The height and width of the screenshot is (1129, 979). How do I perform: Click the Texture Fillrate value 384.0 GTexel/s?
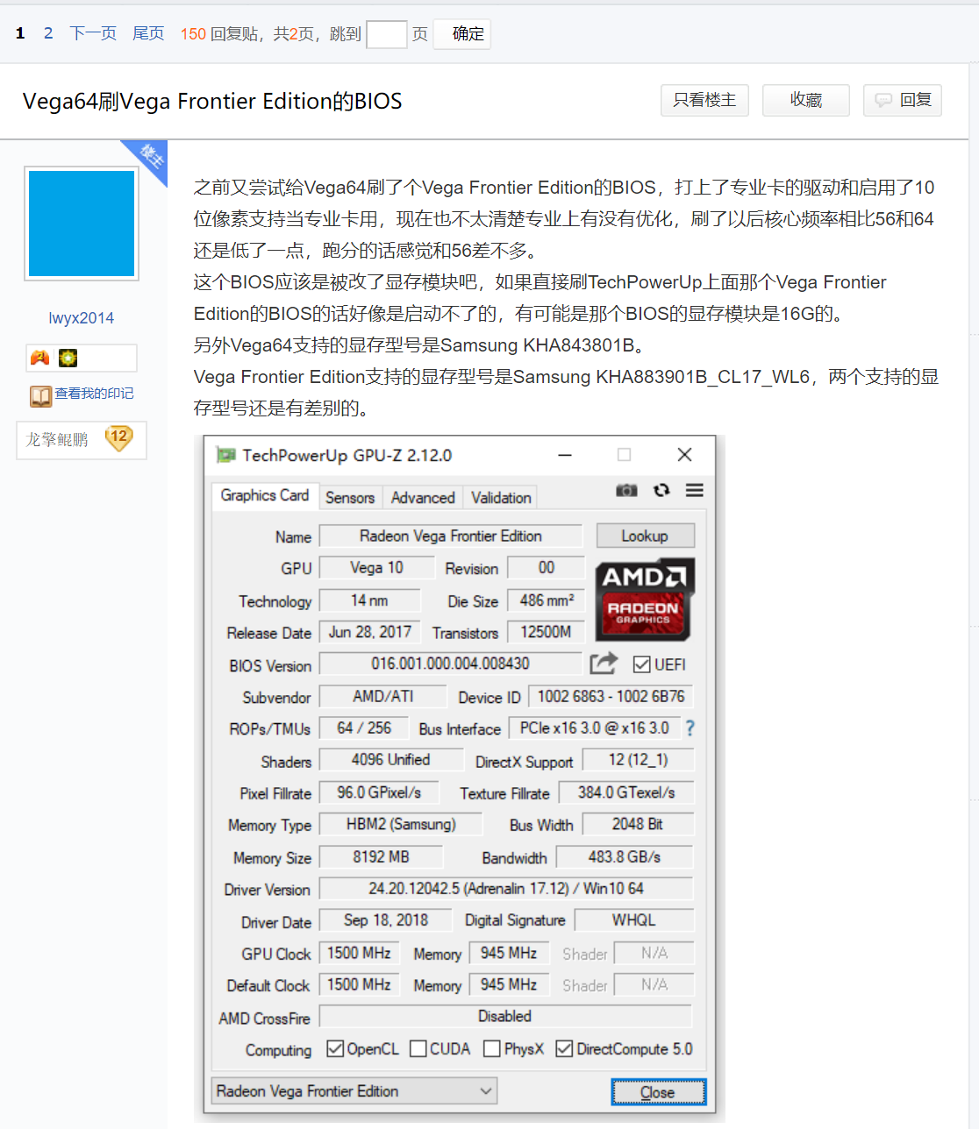click(626, 792)
